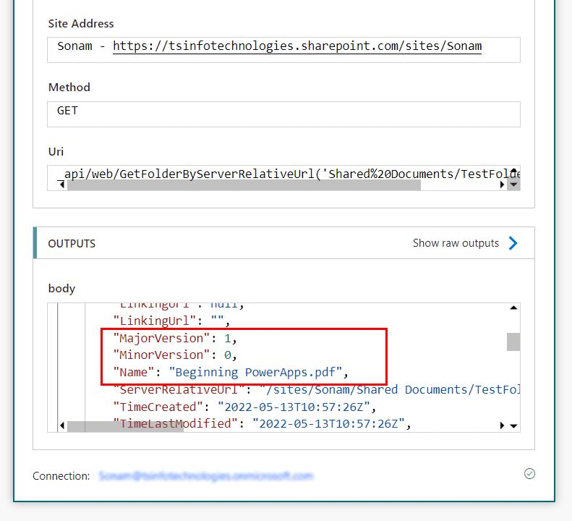572x521 pixels.
Task: Click the body output horizontal scrollbar thumb
Action: point(125,426)
